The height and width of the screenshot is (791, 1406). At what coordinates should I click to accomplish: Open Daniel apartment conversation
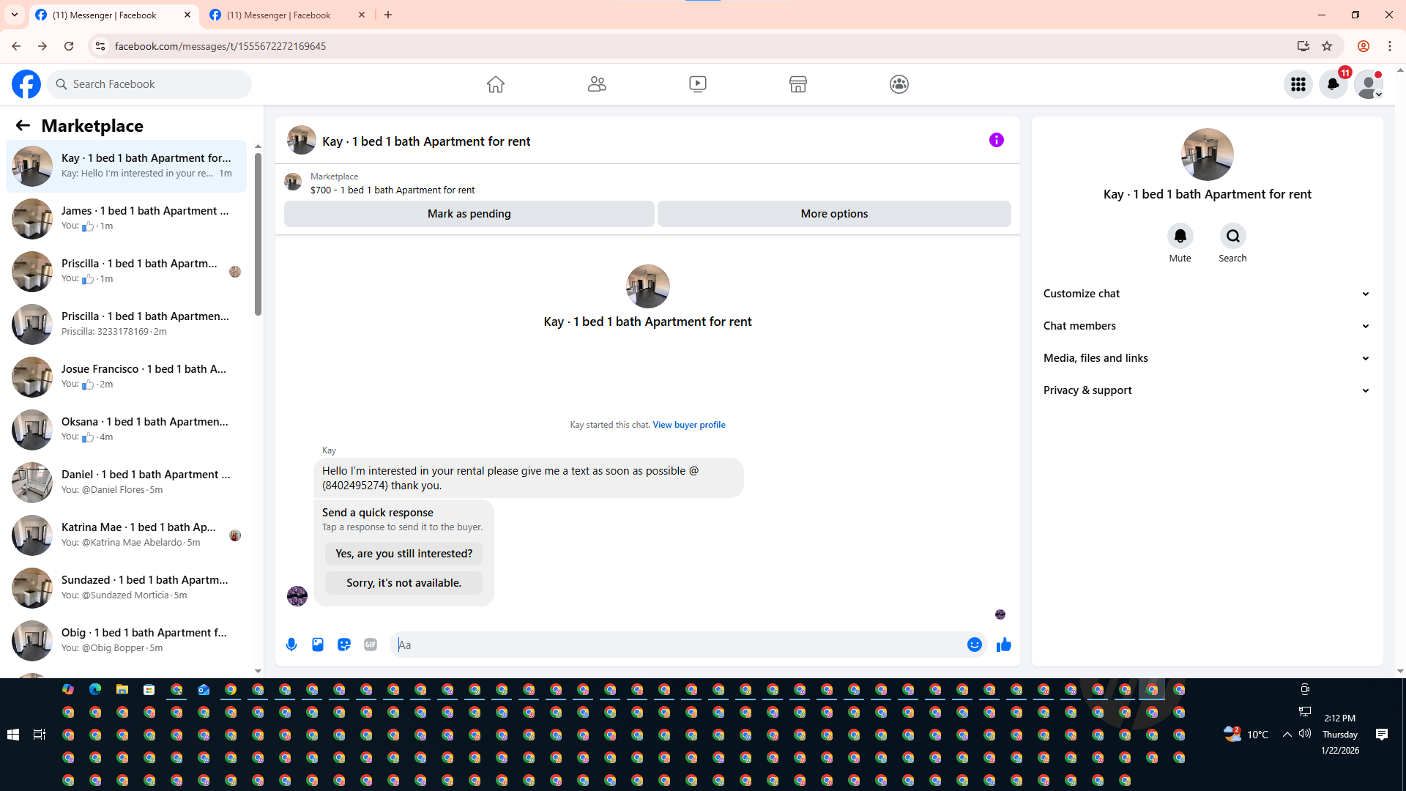(x=127, y=483)
